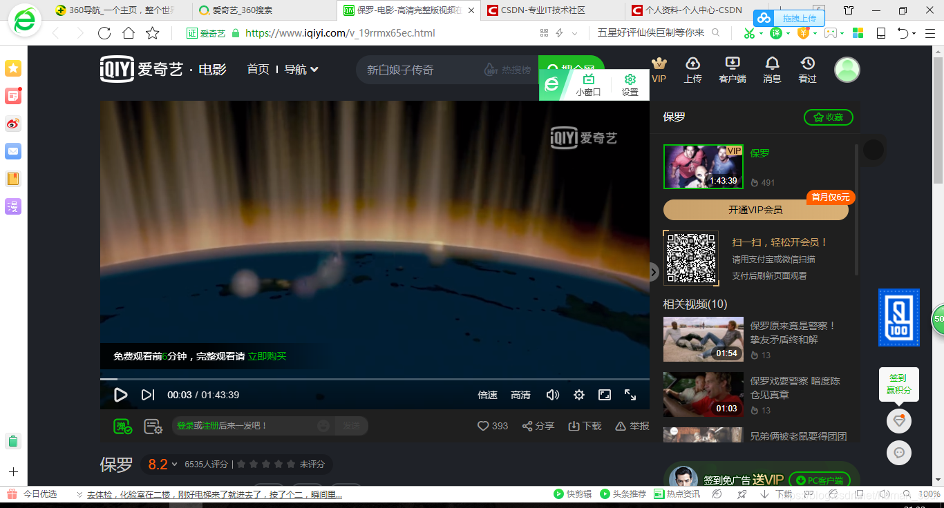This screenshot has height=508, width=944.
Task: Open 热点资讯 in status bar
Action: [x=677, y=494]
